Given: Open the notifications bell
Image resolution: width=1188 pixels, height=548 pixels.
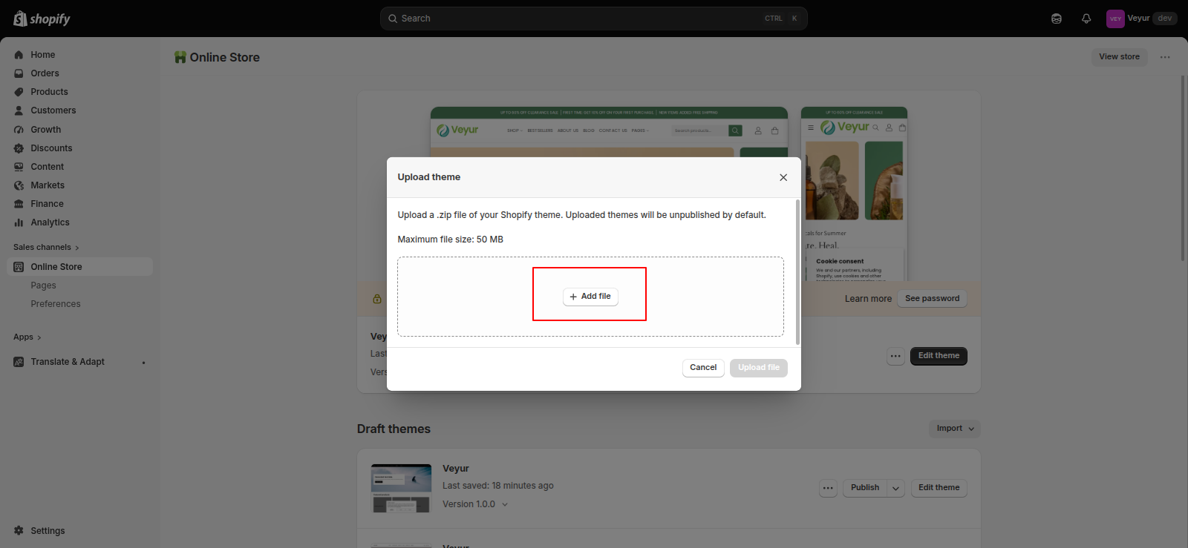Looking at the screenshot, I should (x=1086, y=19).
